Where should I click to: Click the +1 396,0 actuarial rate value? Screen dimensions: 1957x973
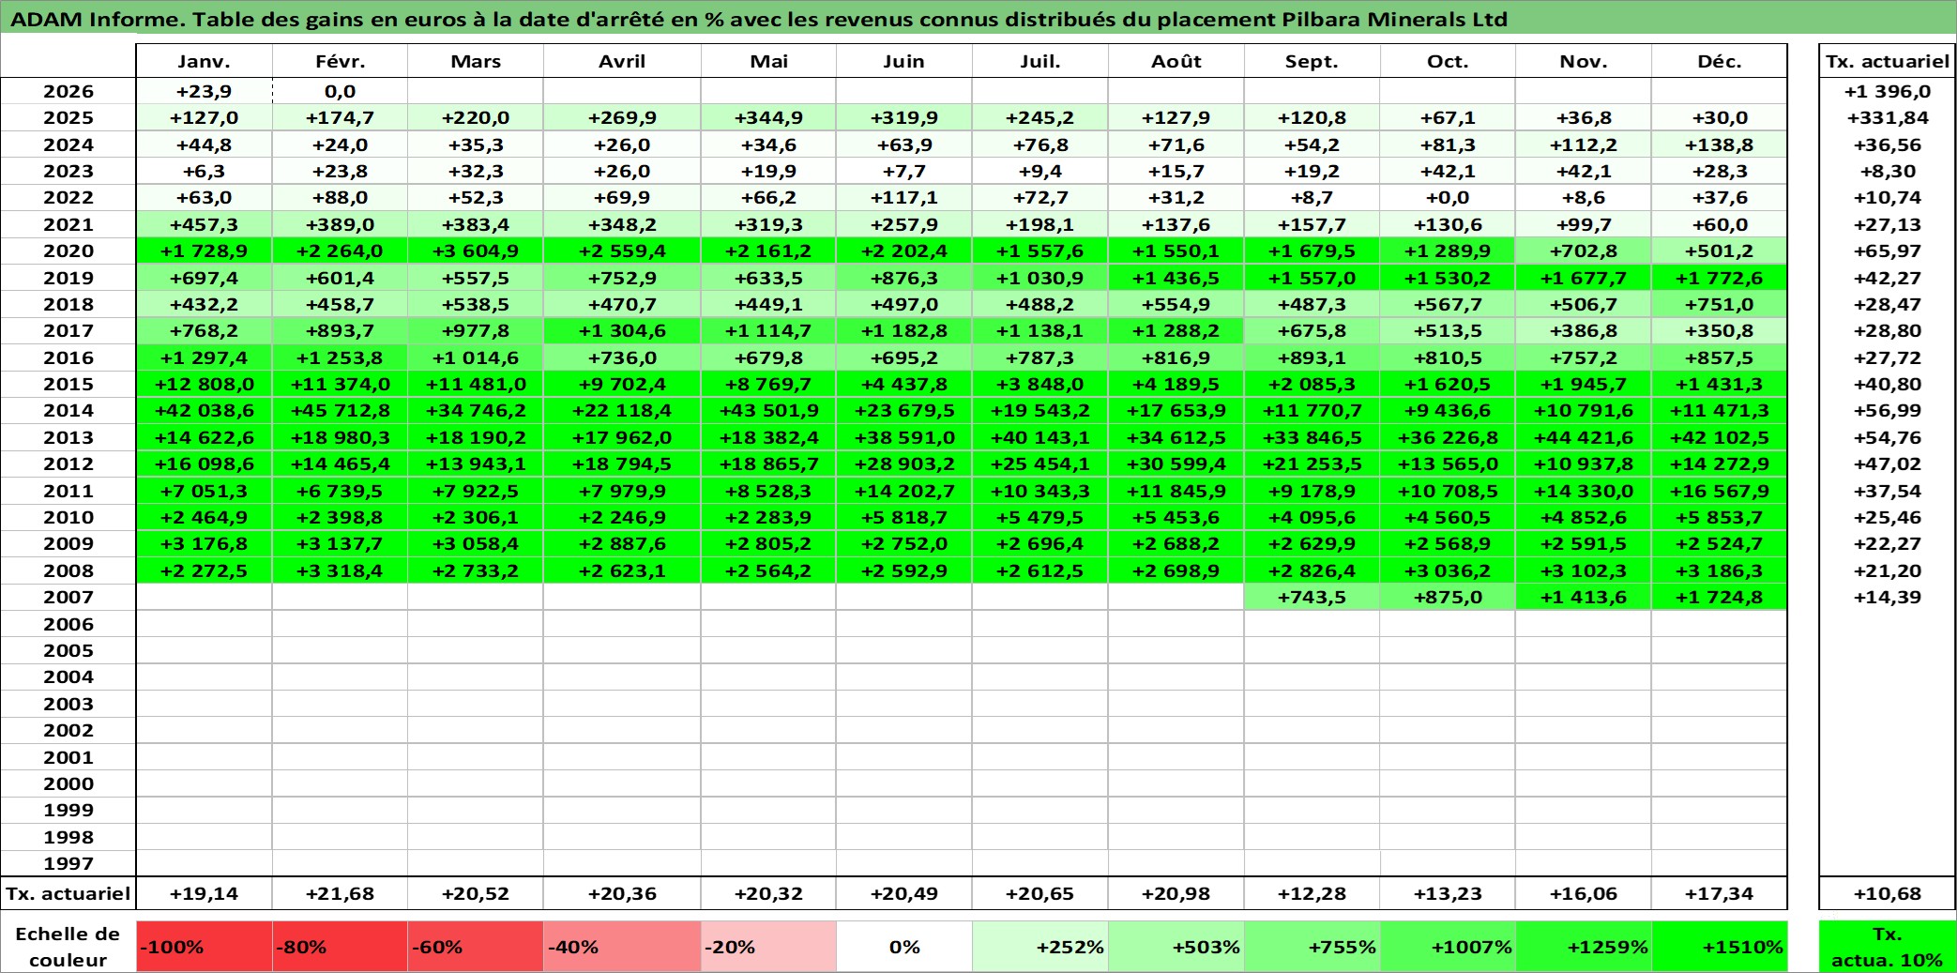click(x=1887, y=91)
